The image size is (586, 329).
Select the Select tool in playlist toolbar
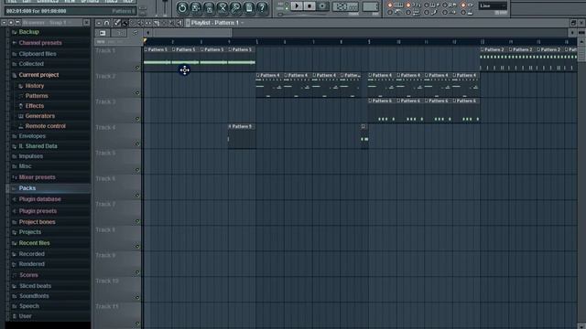click(x=164, y=23)
